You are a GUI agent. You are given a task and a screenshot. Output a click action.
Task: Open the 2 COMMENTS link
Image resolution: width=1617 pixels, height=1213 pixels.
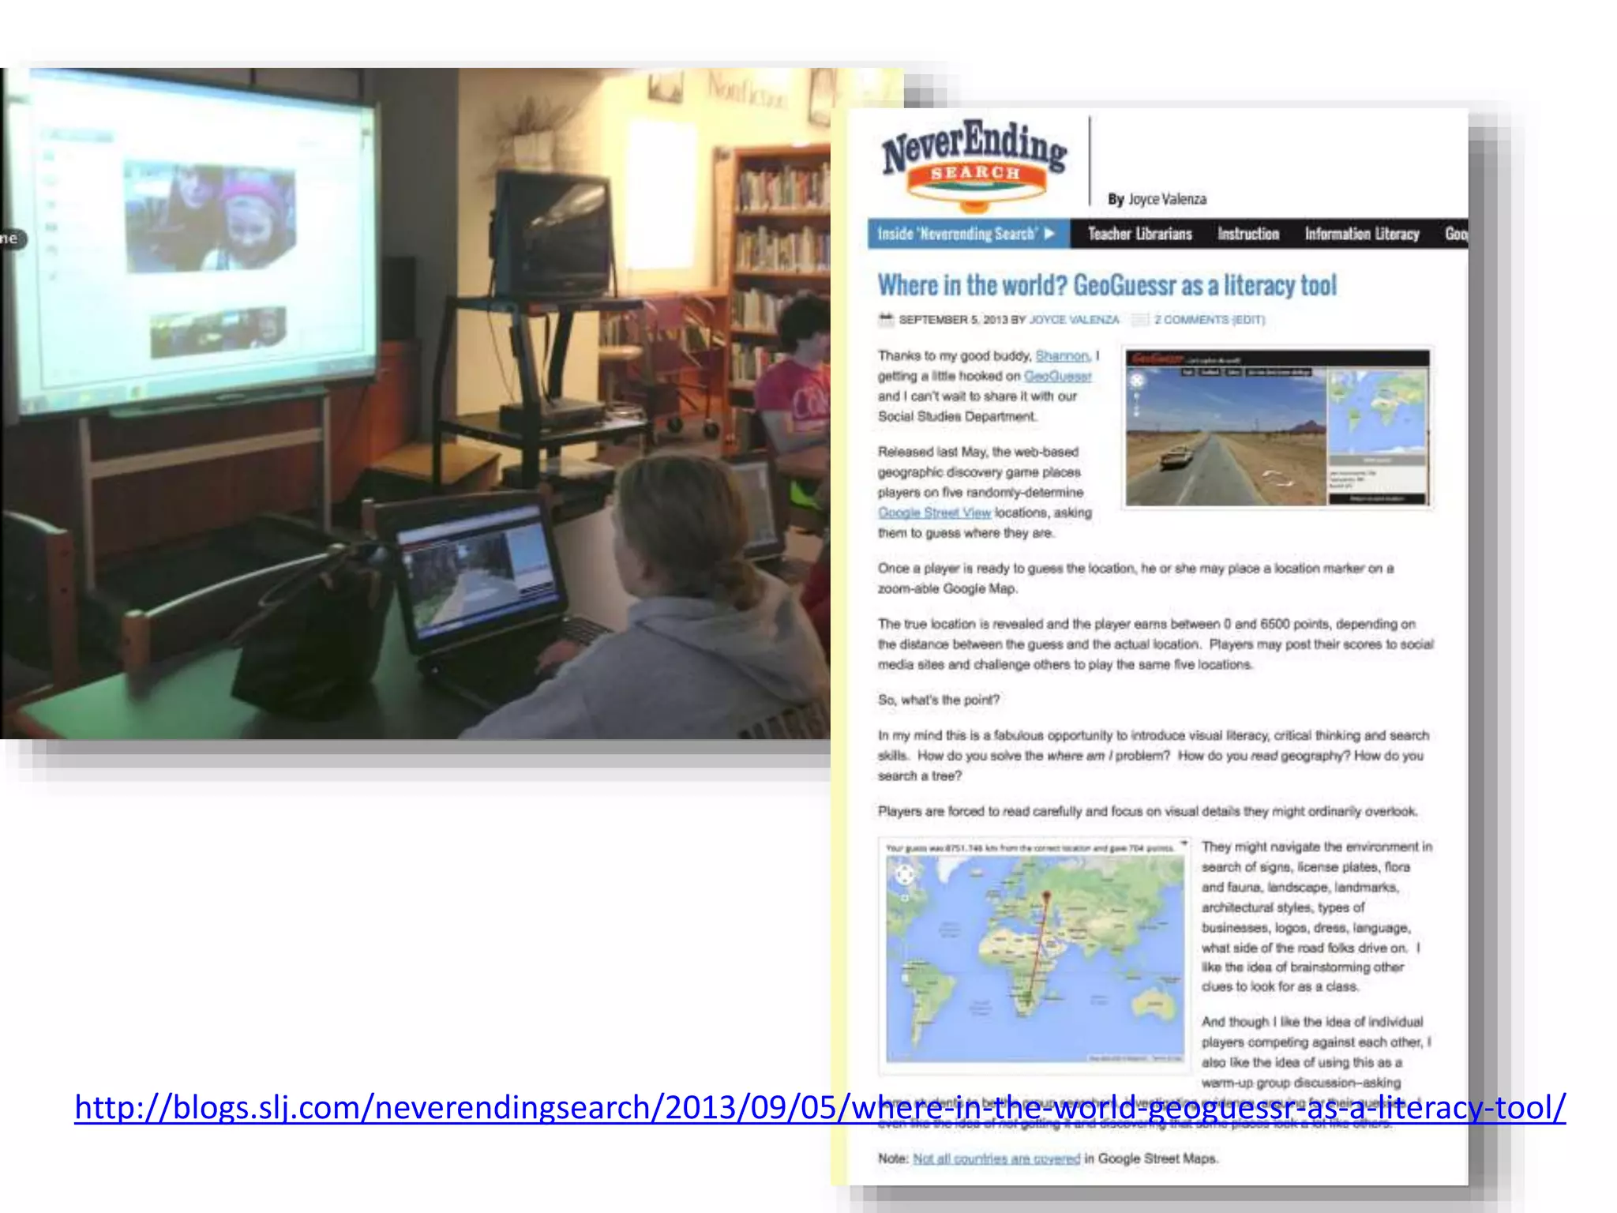1210,320
